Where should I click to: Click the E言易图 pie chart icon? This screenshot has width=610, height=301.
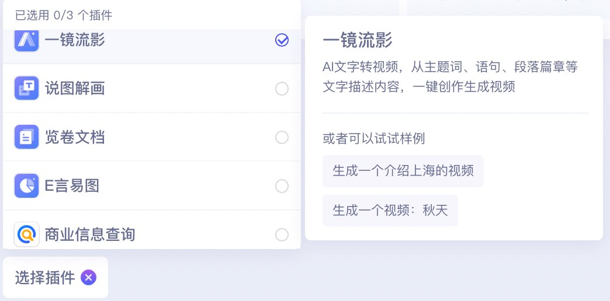tap(26, 186)
